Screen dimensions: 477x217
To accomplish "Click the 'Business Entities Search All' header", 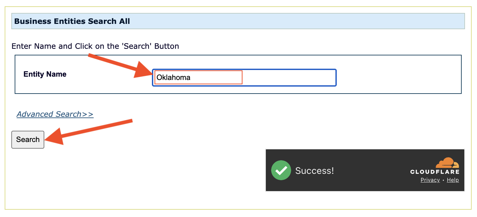I will click(x=72, y=21).
